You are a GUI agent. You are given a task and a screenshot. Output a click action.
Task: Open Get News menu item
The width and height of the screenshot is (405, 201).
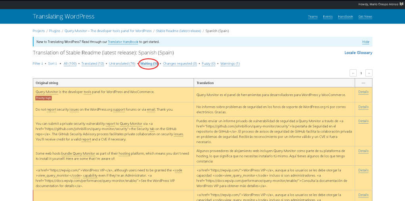click(365, 17)
